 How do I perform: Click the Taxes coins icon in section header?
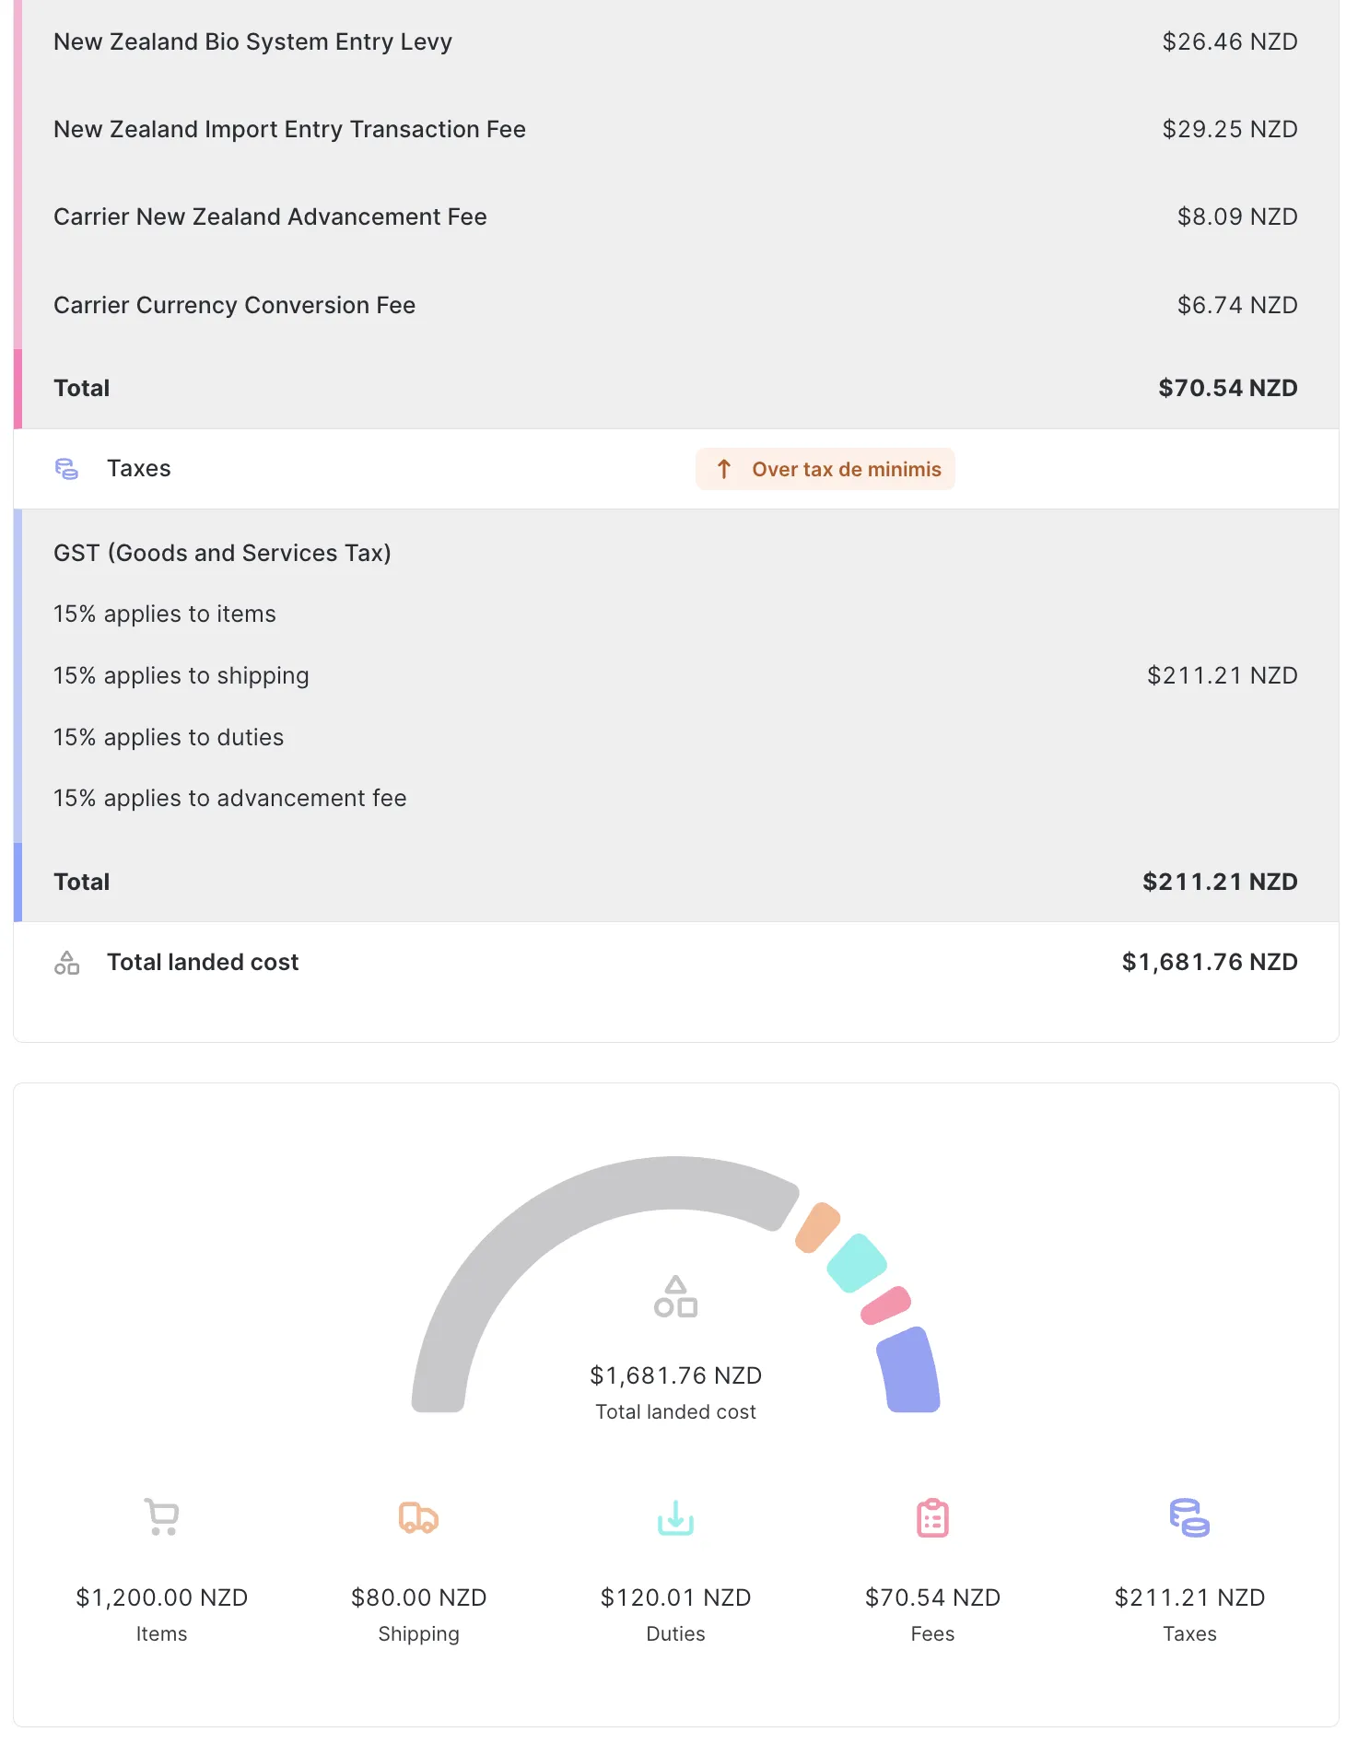[x=66, y=469]
